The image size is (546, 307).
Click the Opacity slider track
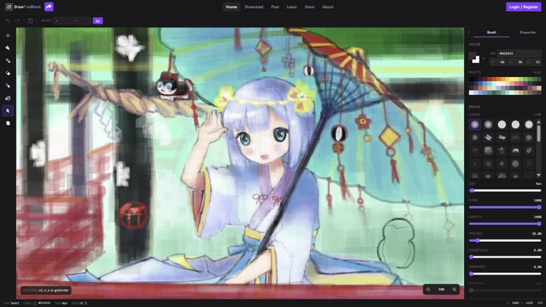[x=505, y=224]
